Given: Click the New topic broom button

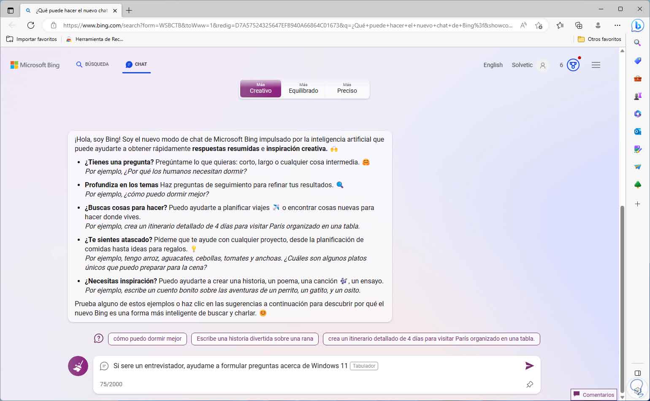Looking at the screenshot, I should [78, 366].
